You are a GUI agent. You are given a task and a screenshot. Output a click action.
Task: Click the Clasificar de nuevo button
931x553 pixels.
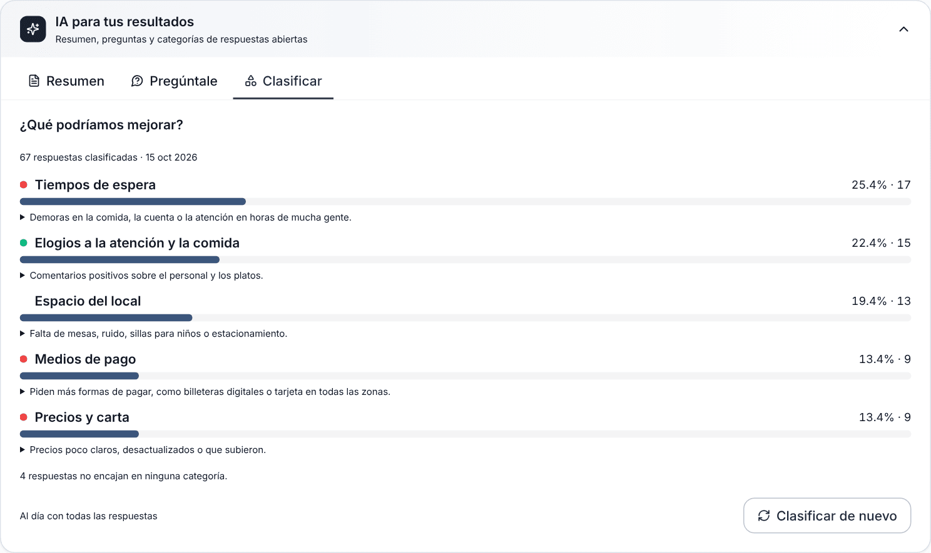click(827, 516)
